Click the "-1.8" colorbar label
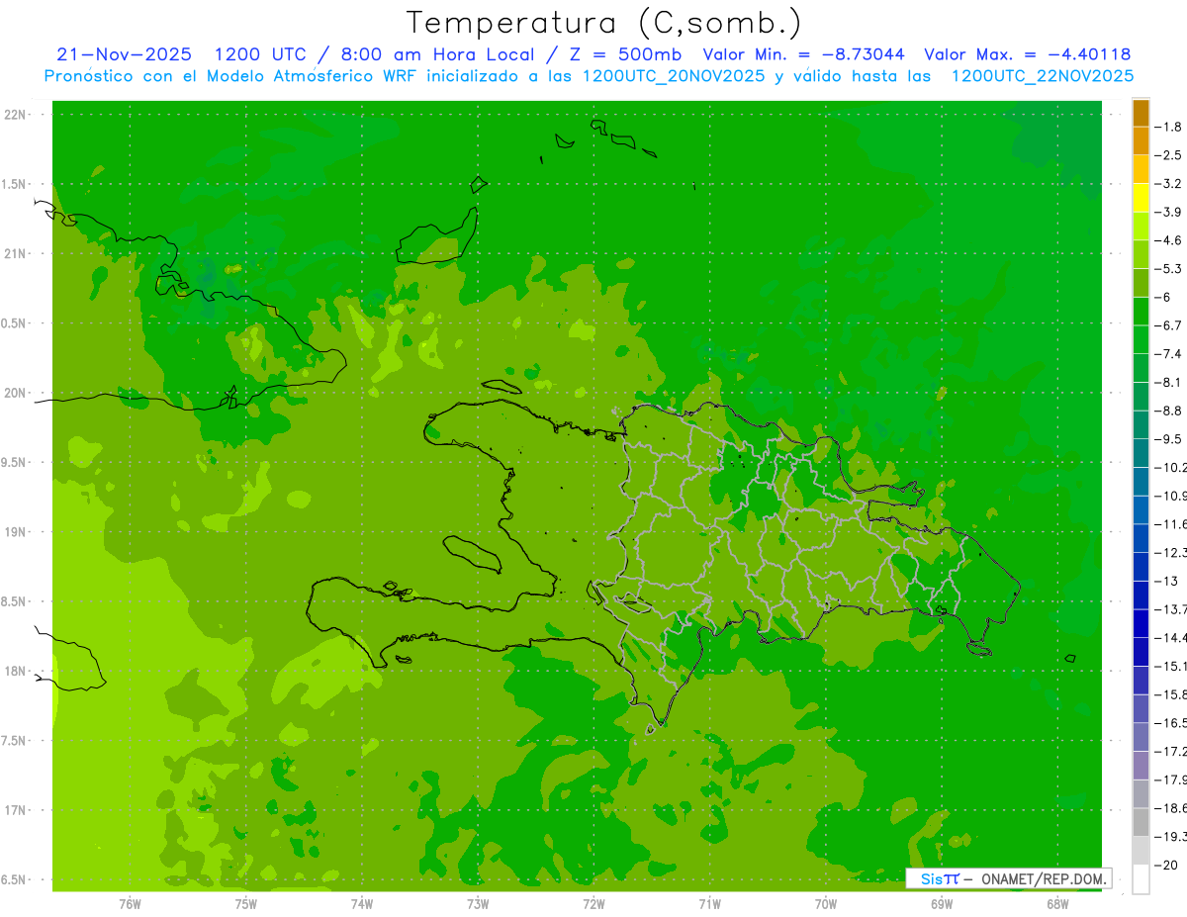1187x917 pixels. pyautogui.click(x=1168, y=127)
